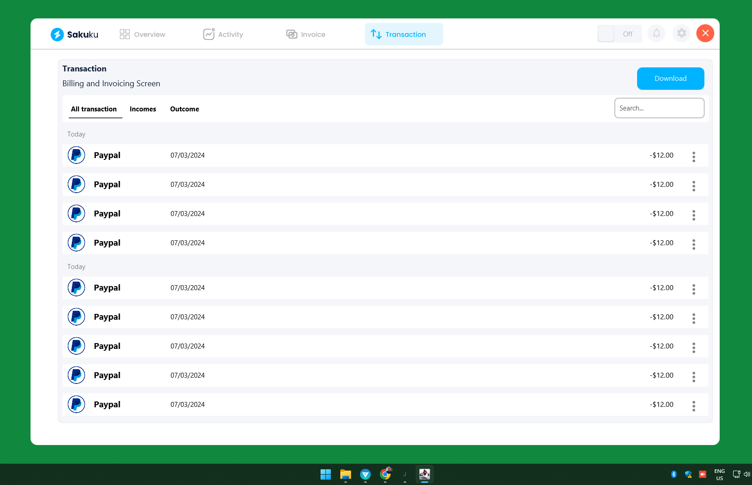This screenshot has height=485, width=752.
Task: Open notifications via the bell icon
Action: tap(656, 33)
